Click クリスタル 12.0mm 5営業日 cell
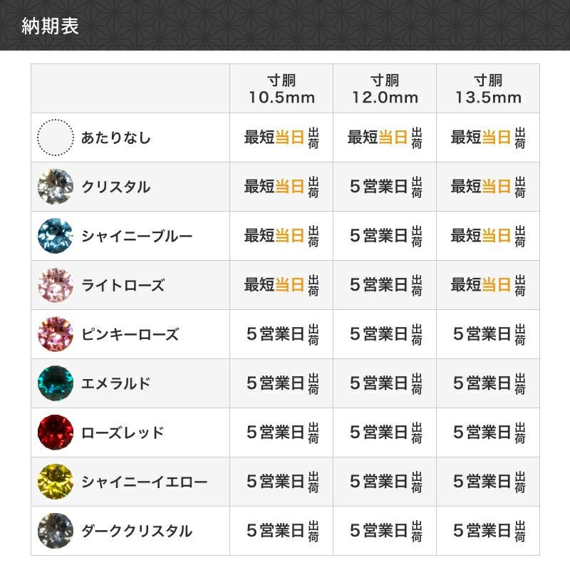The image size is (570, 570). click(x=385, y=187)
